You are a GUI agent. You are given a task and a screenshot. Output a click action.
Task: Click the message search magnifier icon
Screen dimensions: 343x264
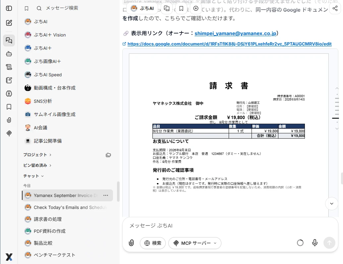point(39,8)
